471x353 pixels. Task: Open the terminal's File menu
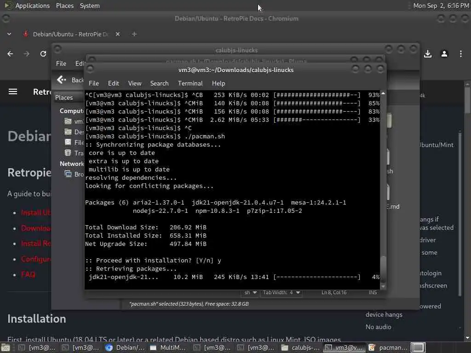tap(94, 84)
